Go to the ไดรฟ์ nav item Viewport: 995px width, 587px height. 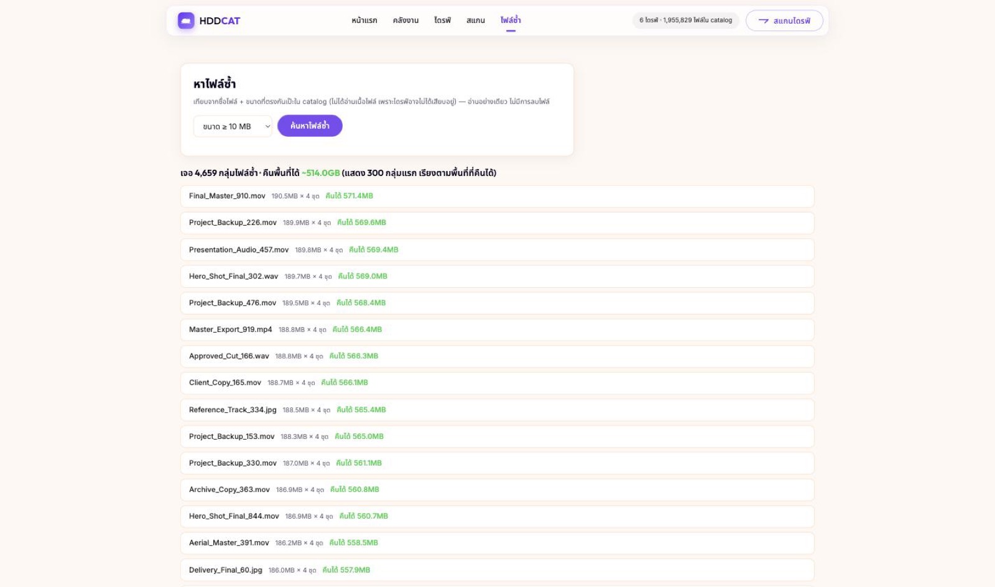(443, 21)
